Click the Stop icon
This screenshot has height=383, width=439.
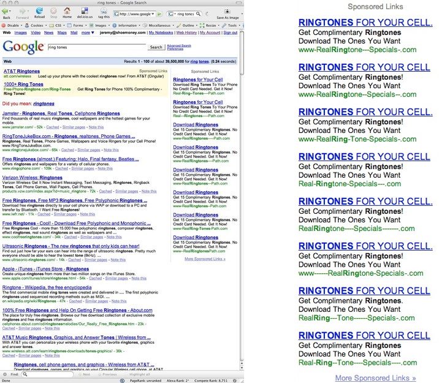53,11
